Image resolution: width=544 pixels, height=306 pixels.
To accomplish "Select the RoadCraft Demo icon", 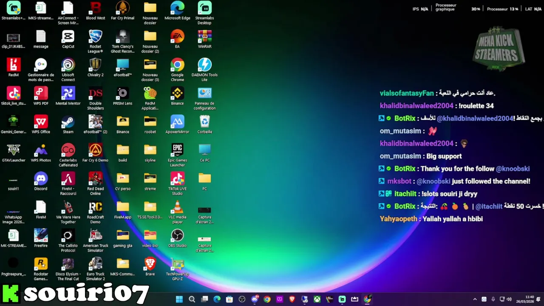I will (95, 212).
